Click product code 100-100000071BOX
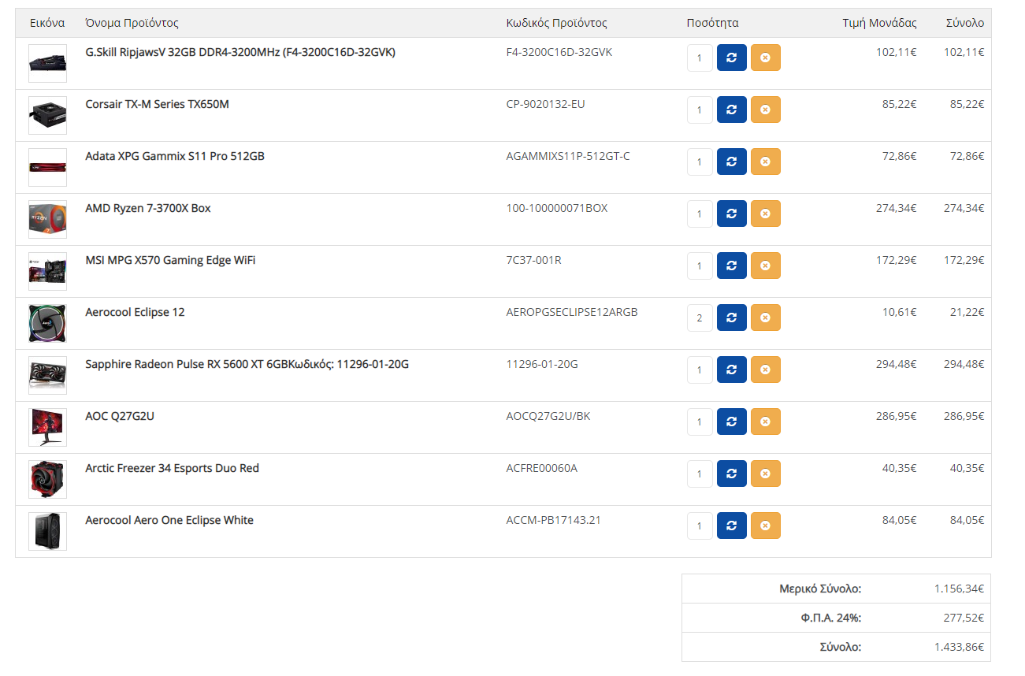The image size is (1025, 676). pyautogui.click(x=557, y=208)
